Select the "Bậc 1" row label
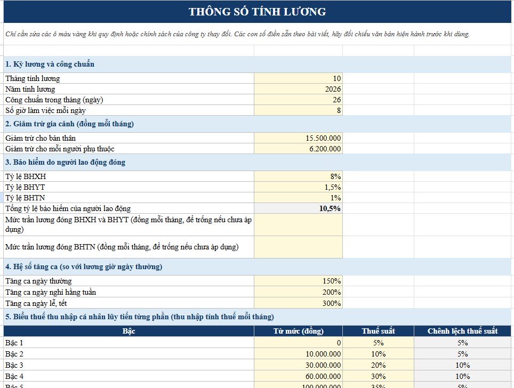The width and height of the screenshot is (514, 388). [x=129, y=343]
